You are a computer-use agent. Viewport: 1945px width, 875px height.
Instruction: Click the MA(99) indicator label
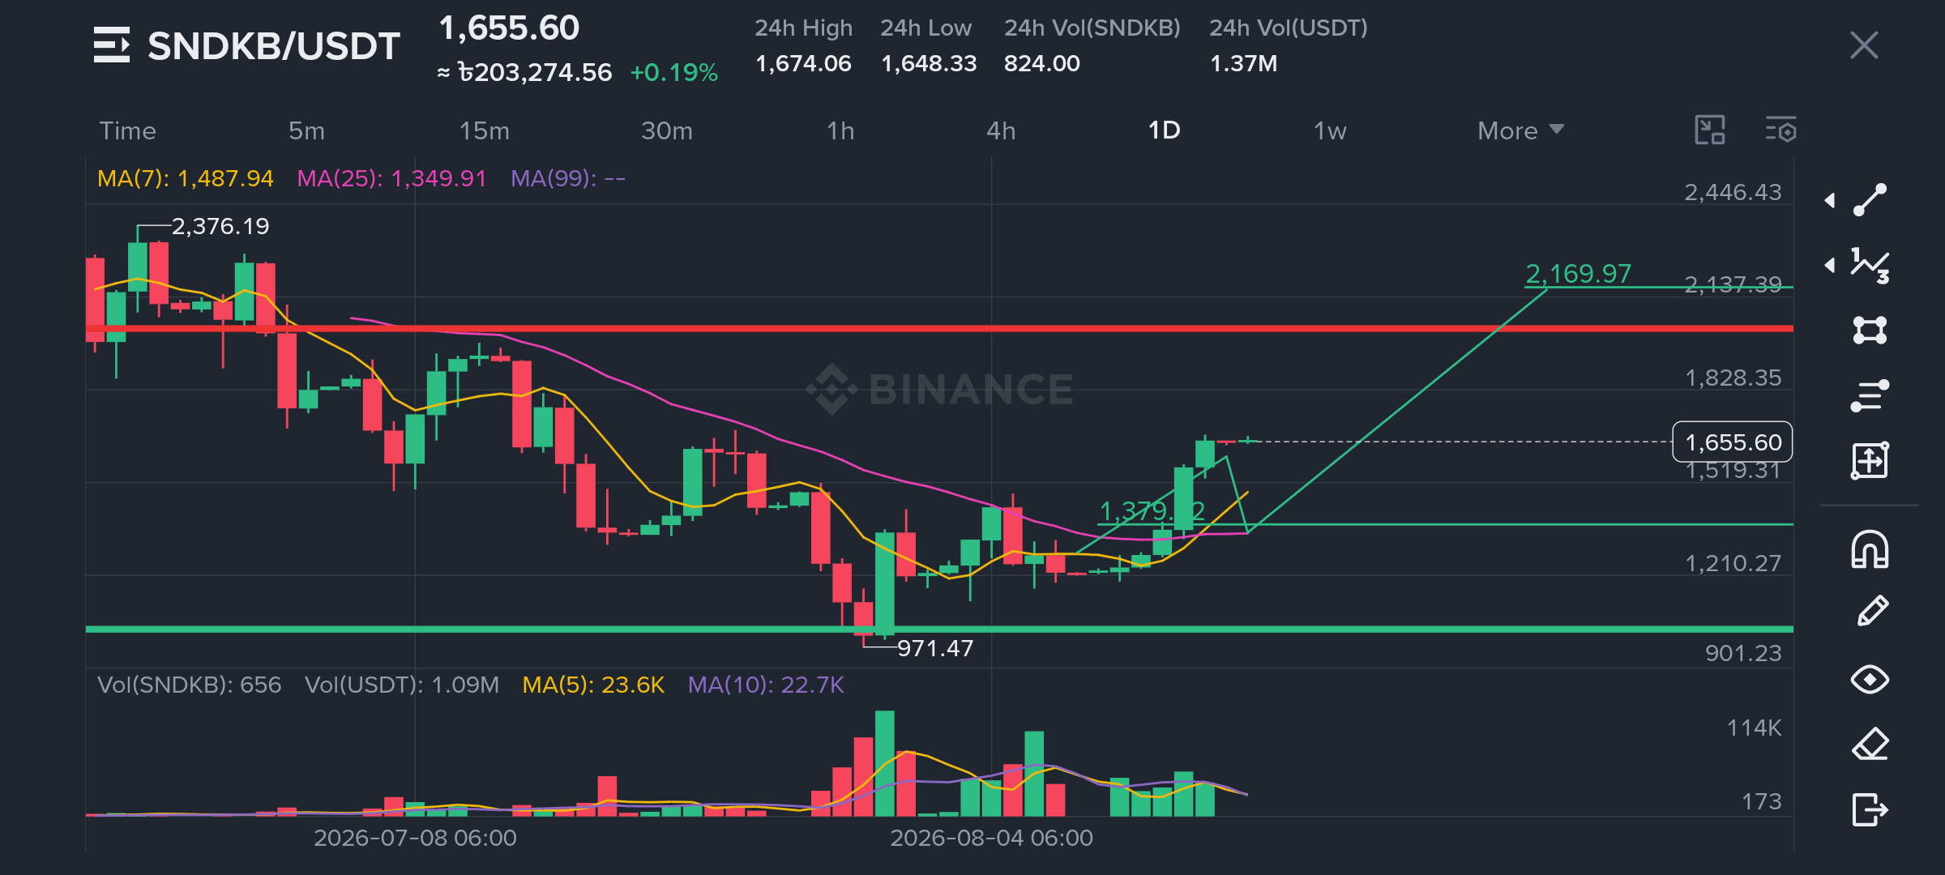pos(568,178)
